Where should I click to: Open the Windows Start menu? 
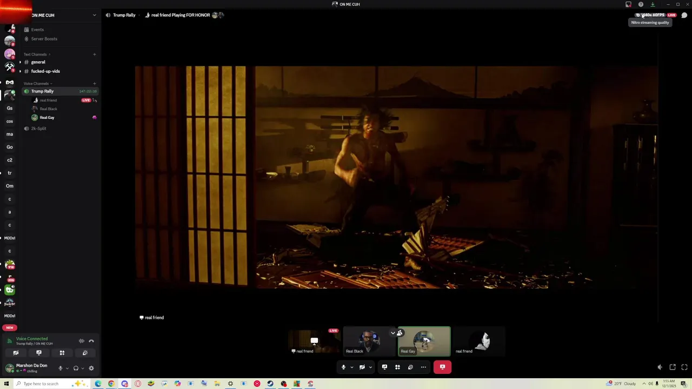6,384
